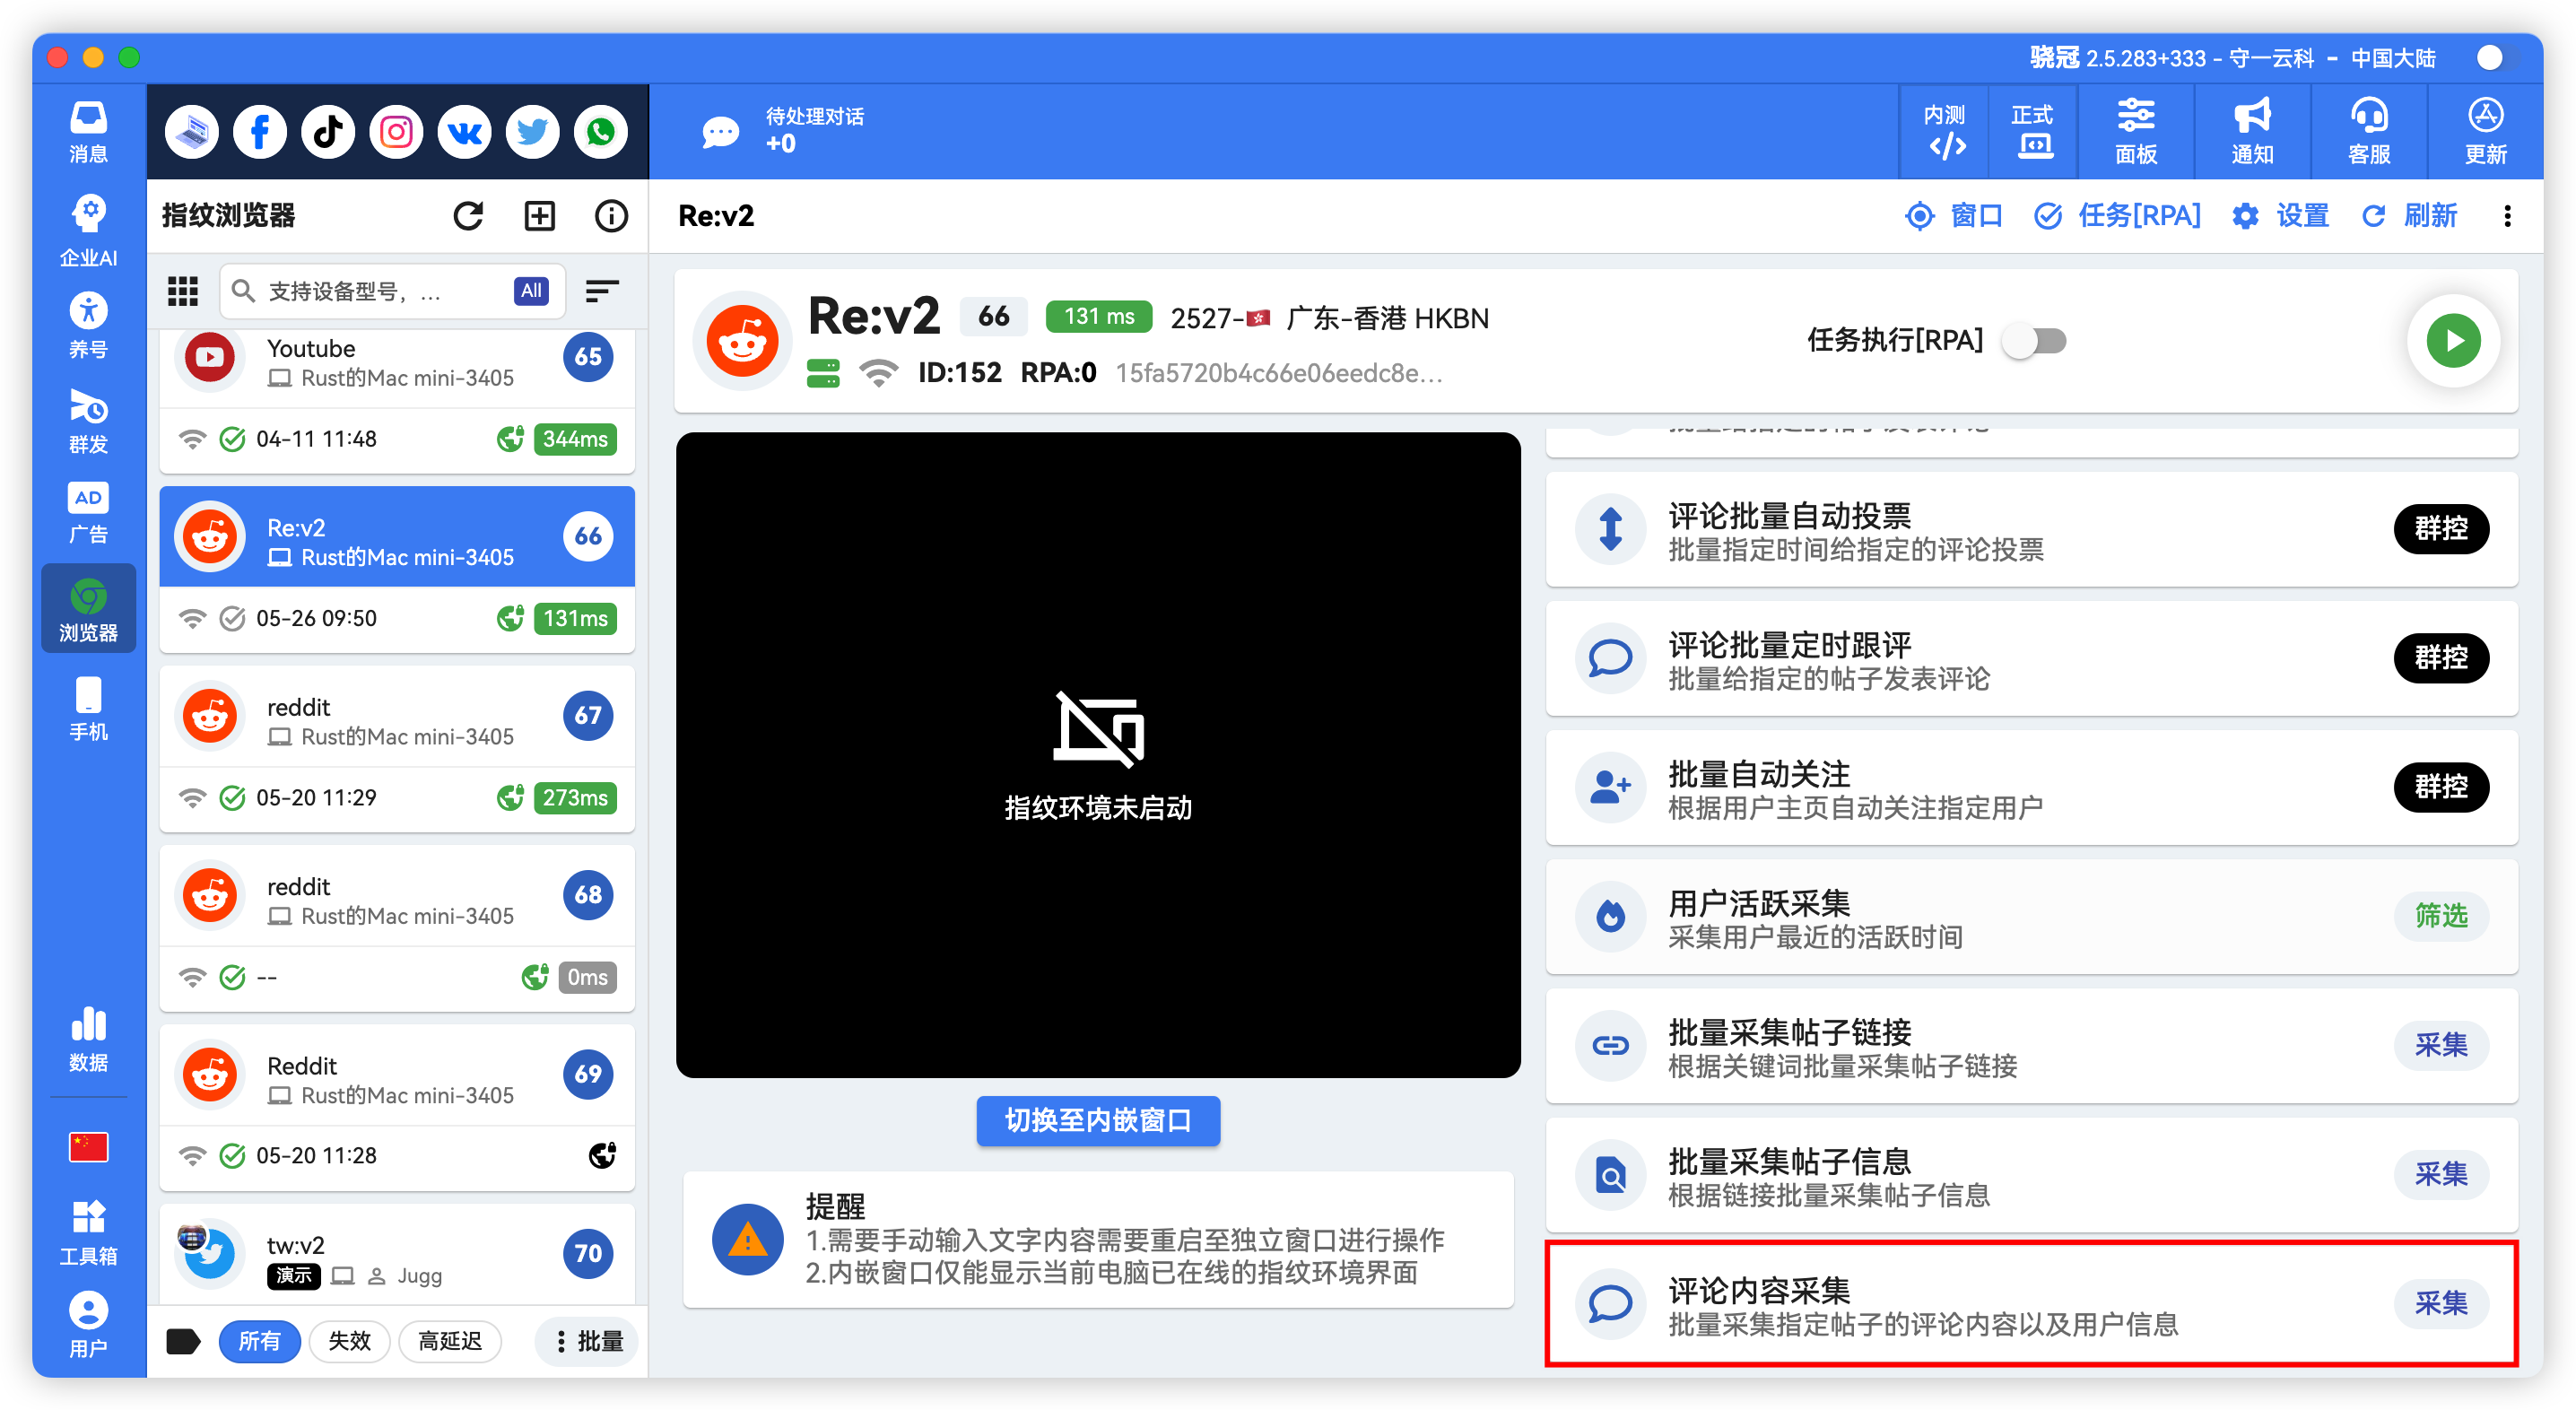Click the All filter in search box

click(x=531, y=291)
